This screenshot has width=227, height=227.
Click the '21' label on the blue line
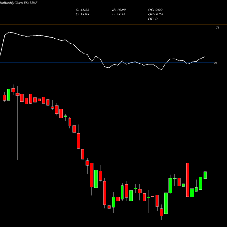[x=216, y=63]
